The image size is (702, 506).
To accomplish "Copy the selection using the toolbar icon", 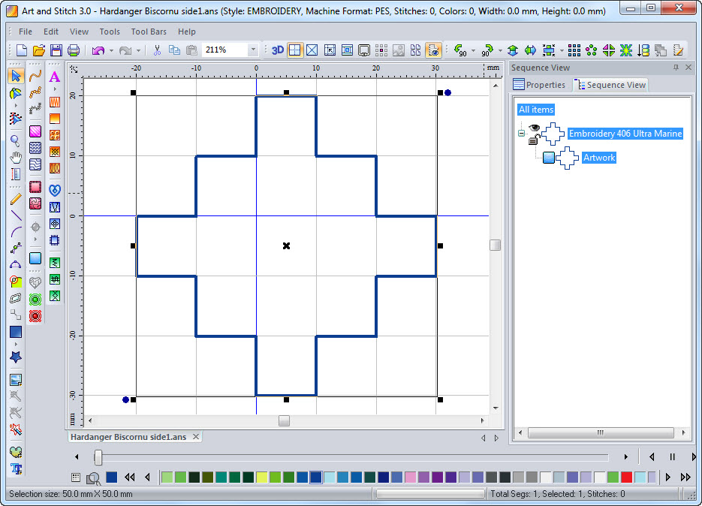I will click(x=174, y=50).
